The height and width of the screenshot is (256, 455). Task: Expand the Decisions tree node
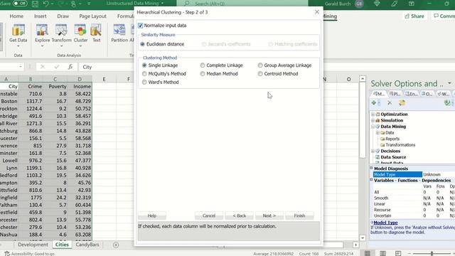[x=373, y=151]
